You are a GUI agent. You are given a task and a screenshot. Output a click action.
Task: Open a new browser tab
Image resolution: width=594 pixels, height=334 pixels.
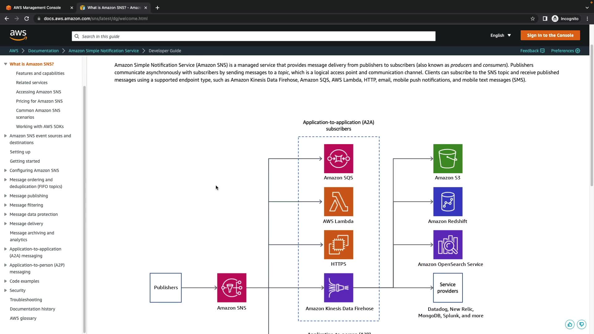(x=157, y=8)
